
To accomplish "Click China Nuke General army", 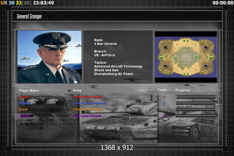I will 87,97.
